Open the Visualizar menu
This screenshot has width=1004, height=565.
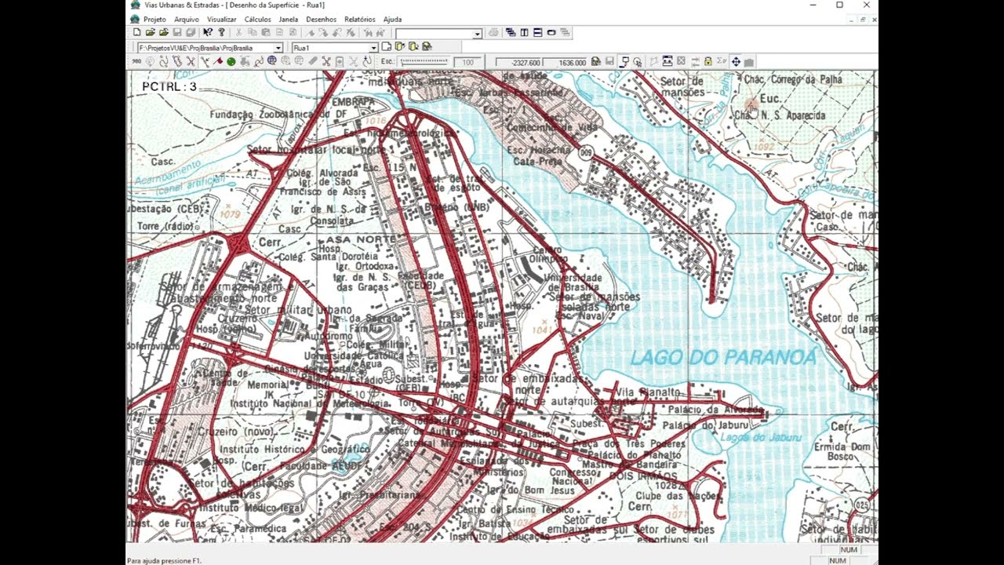point(222,19)
